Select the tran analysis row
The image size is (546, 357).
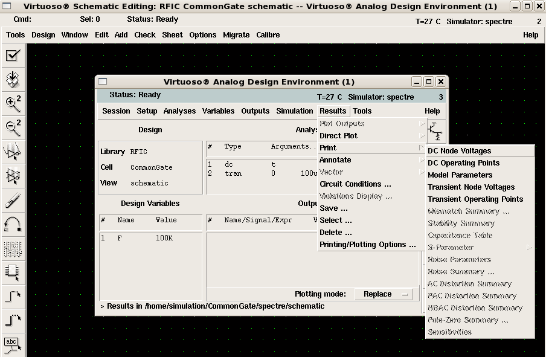point(262,173)
